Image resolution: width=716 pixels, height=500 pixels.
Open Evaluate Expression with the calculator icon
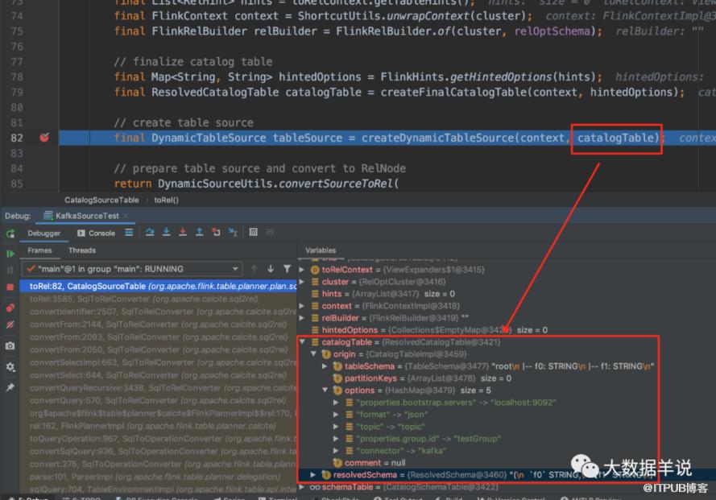[x=254, y=233]
